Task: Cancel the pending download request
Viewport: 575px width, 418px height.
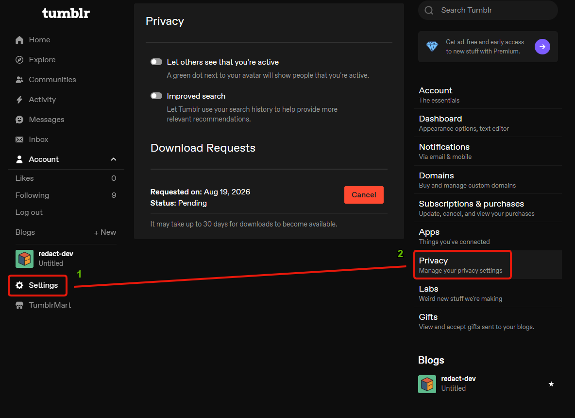Action: 364,195
